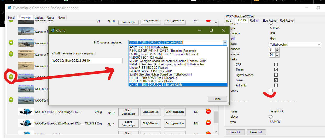Click the number value field showing 6
Viewport: 325px width, 138px height.
tap(272, 49)
